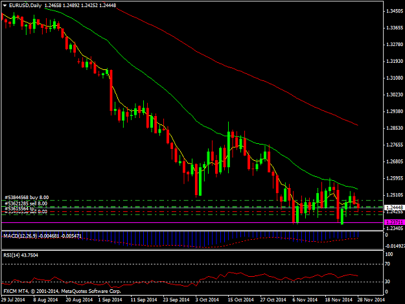The width and height of the screenshot is (405, 304).
Task: Select the magenta horizontal support line
Action: tap(192, 222)
